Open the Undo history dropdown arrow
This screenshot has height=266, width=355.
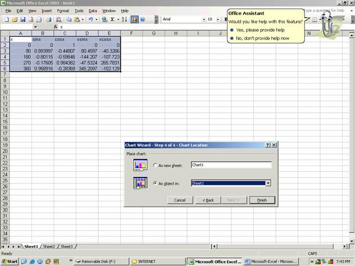pyautogui.click(x=97, y=20)
